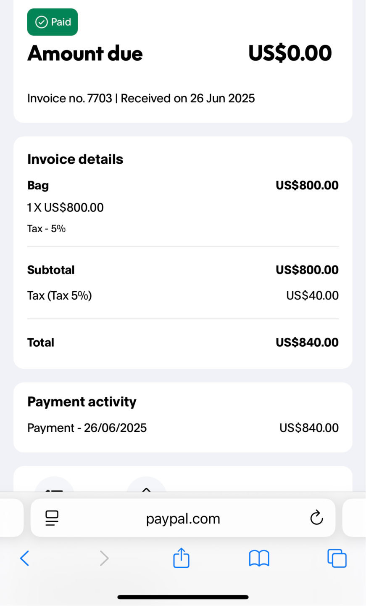This screenshot has height=606, width=366.
Task: Switch to the next tab card on the right
Action: tap(355, 518)
